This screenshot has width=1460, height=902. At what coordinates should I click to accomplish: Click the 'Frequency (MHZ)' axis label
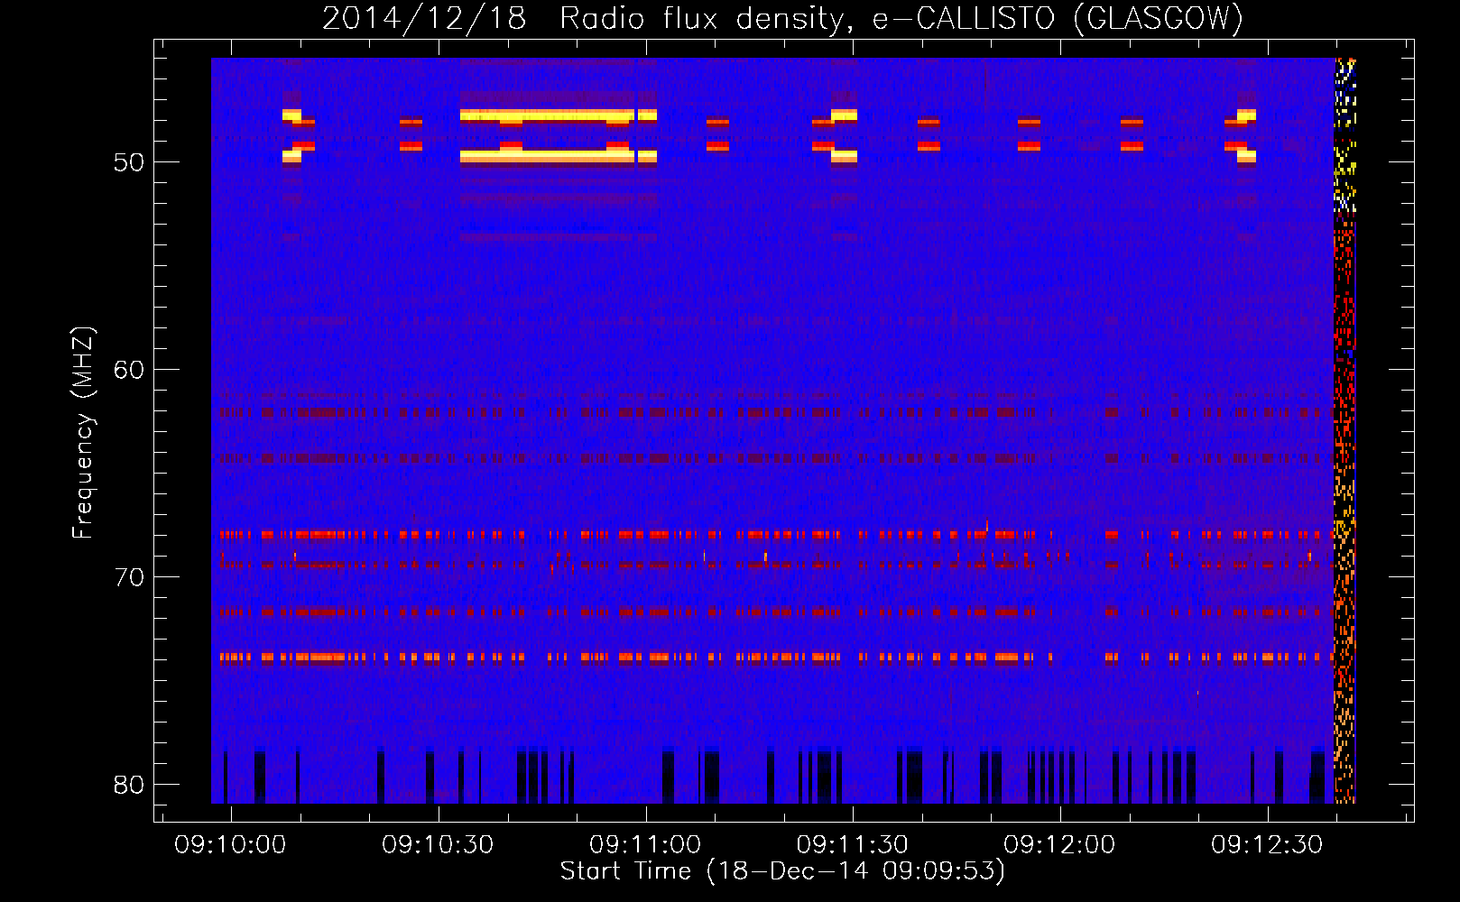[x=83, y=433]
